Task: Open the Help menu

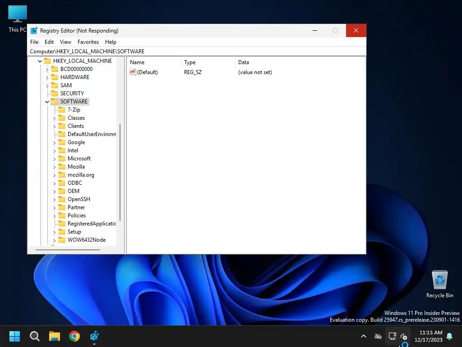Action: (111, 42)
